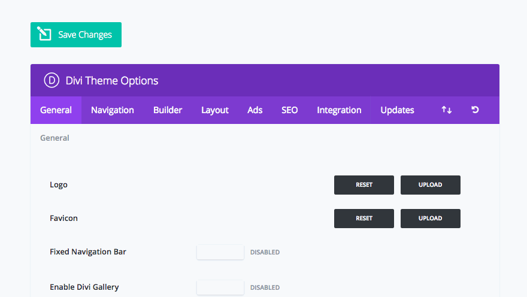Open the import/export arrows icon

(x=446, y=110)
